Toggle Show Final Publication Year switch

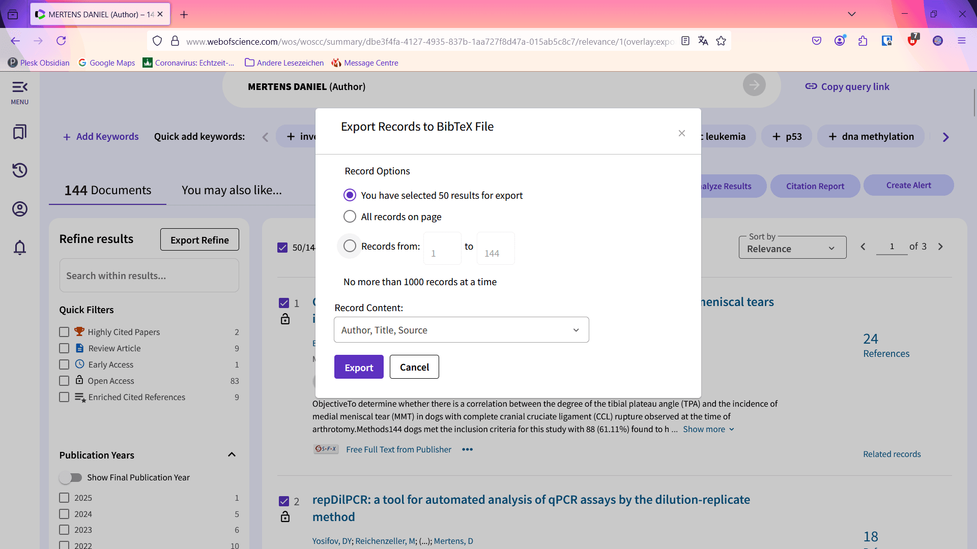[70, 477]
